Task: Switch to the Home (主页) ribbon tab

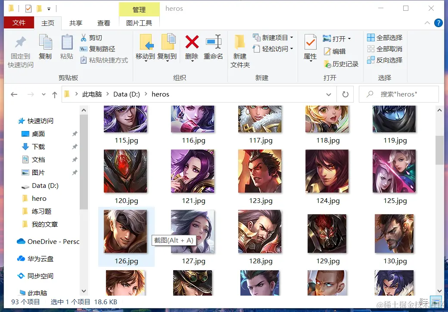Action: (48, 23)
